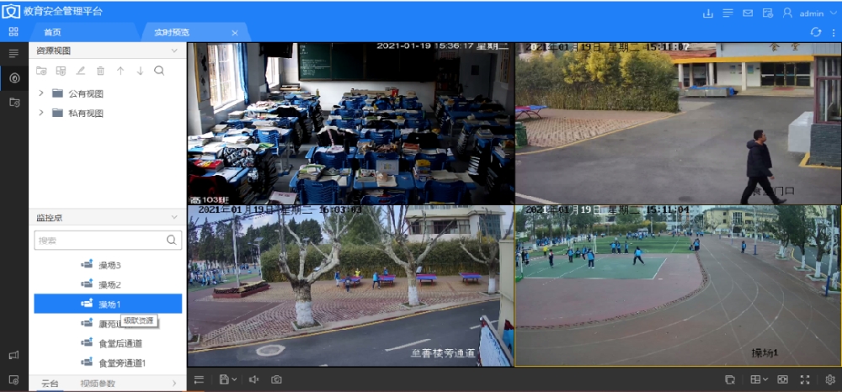Viewport: 842px width, 392px height.
Task: Select the 食堂门口 video pane
Action: (678, 124)
